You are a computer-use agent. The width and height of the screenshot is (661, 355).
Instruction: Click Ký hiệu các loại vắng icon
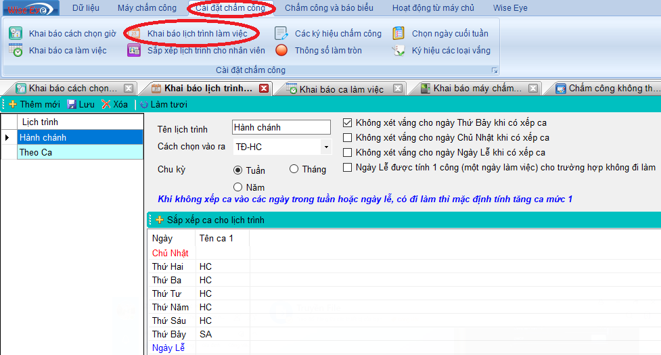click(x=398, y=51)
